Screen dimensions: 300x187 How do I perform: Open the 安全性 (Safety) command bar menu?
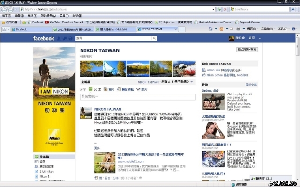(268, 29)
